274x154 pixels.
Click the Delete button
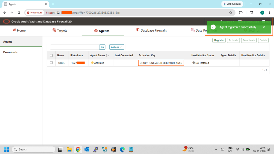click(x=263, y=40)
